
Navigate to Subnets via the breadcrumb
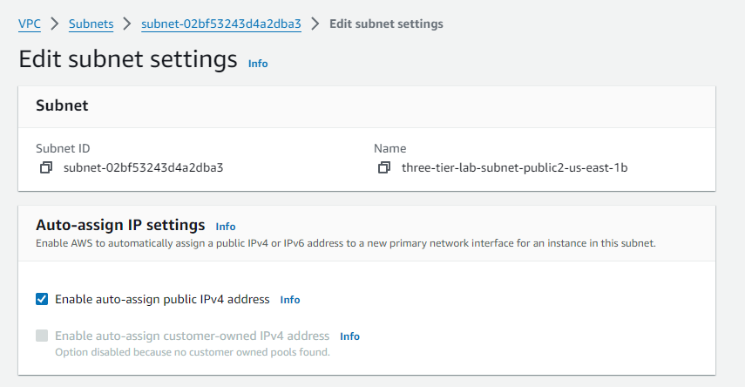click(91, 24)
